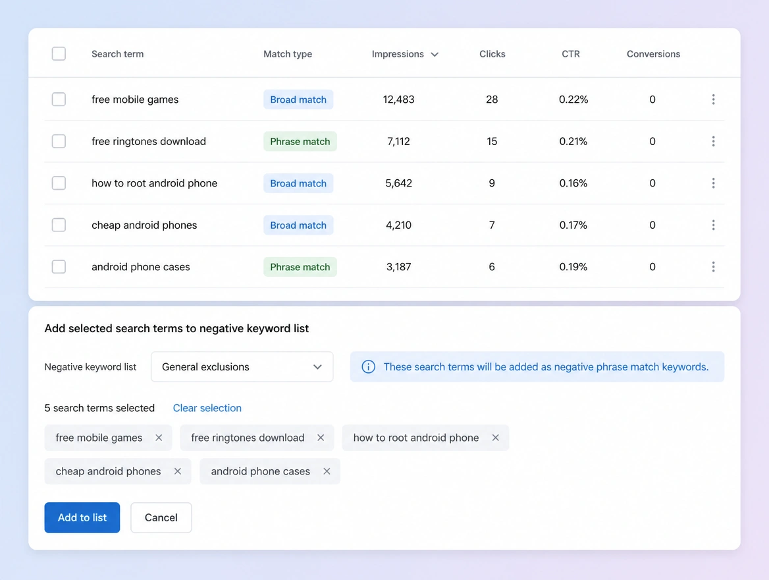Remove how to root android phone chip
The width and height of the screenshot is (769, 580).
tap(495, 438)
